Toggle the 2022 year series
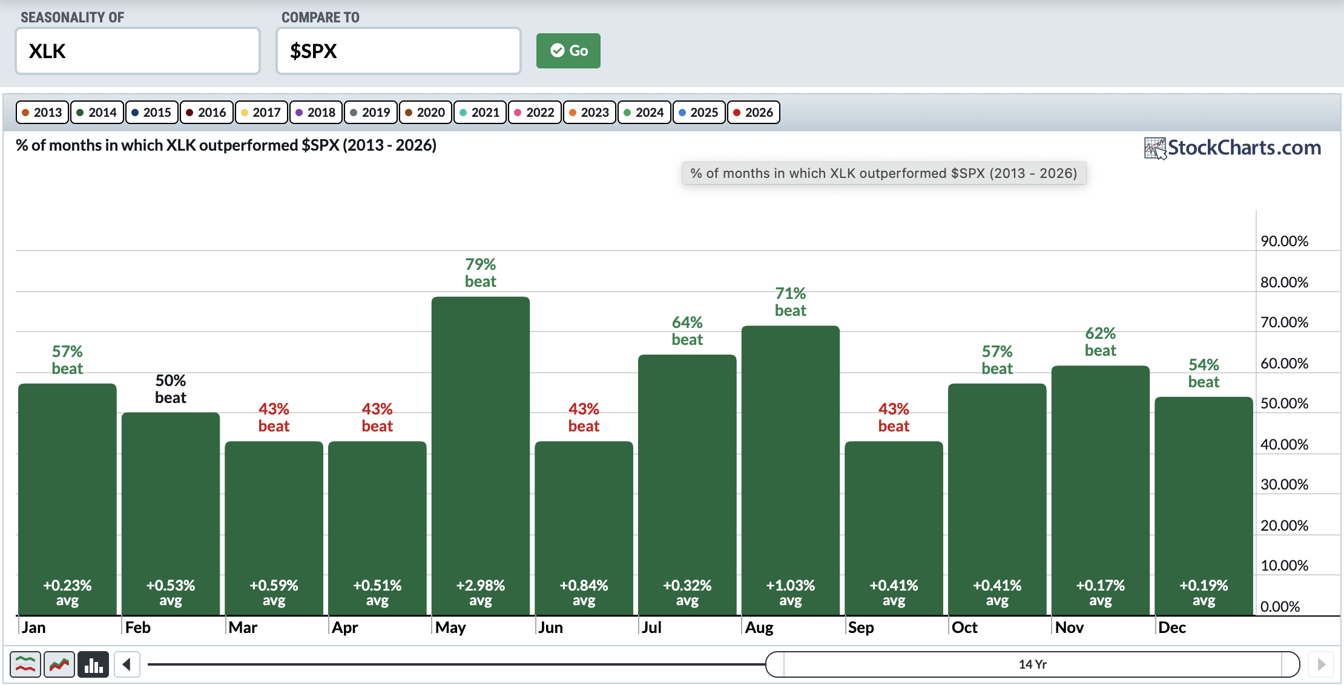This screenshot has width=1344, height=685. click(x=535, y=113)
